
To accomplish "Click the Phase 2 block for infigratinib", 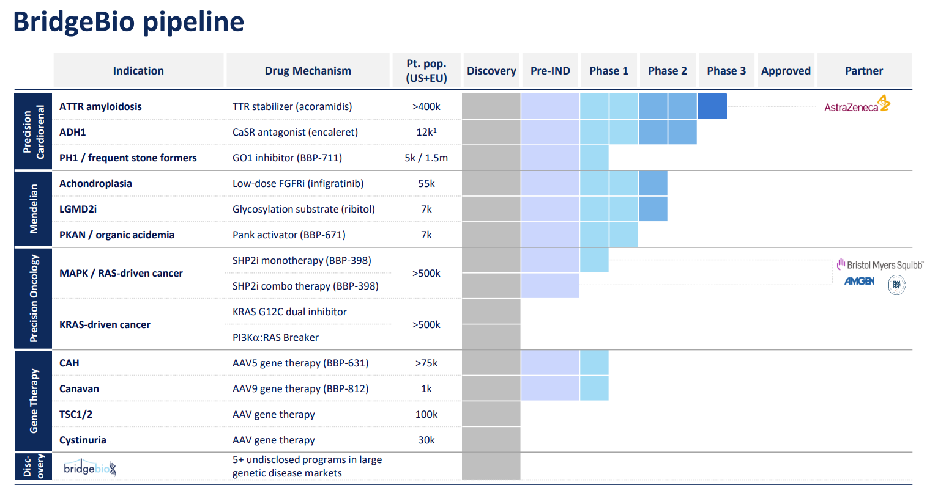I will [x=653, y=183].
